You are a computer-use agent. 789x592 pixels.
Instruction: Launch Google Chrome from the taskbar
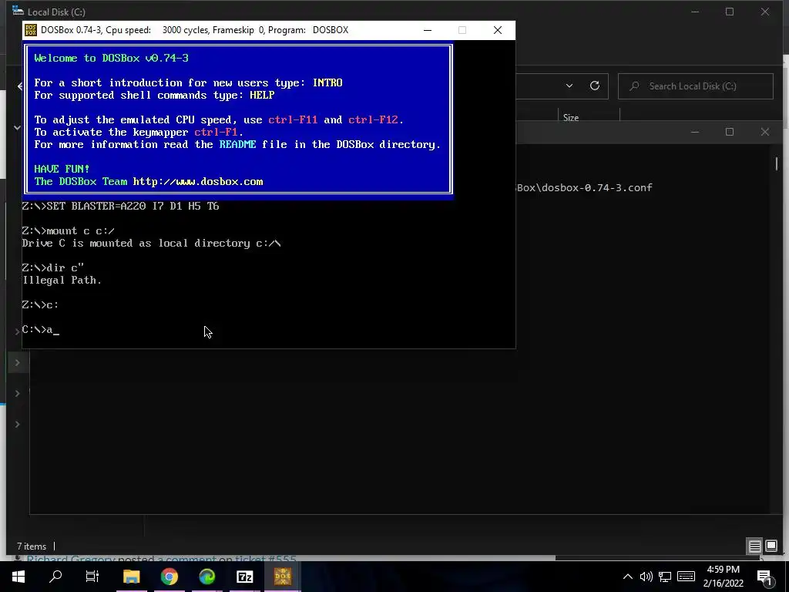[x=170, y=577]
